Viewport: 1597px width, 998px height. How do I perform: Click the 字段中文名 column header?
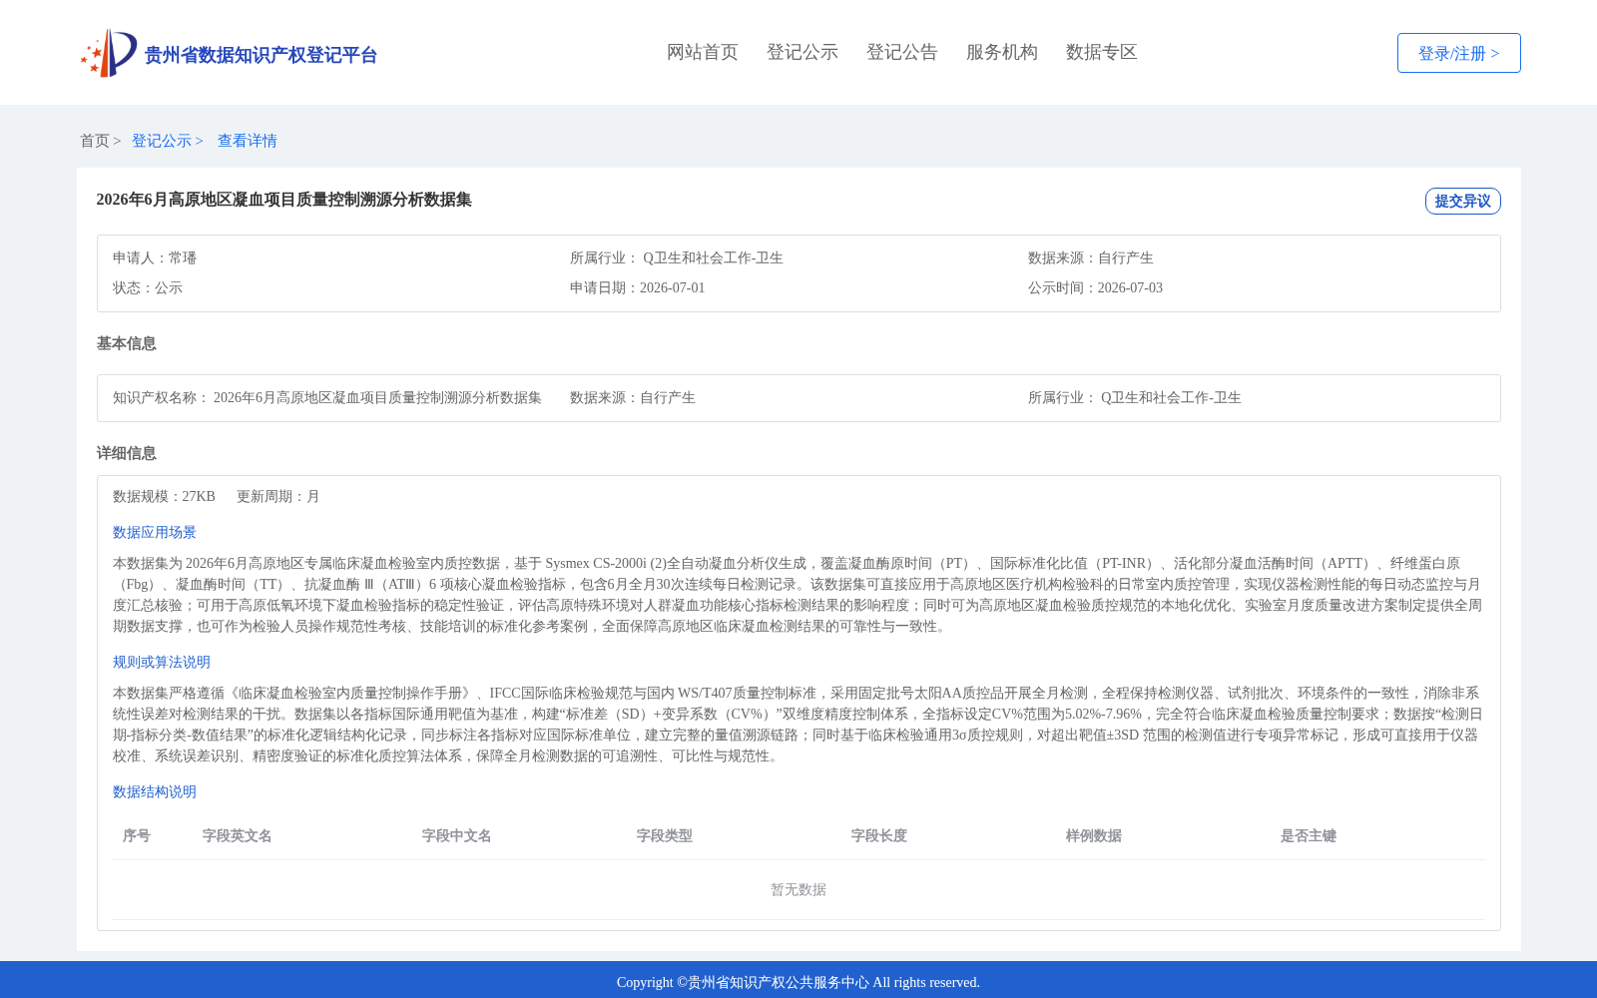pos(457,835)
